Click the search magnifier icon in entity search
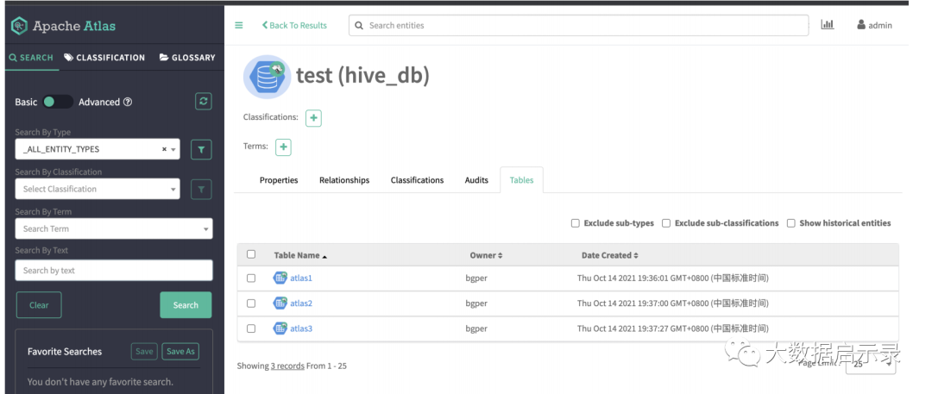This screenshot has width=932, height=394. [358, 26]
